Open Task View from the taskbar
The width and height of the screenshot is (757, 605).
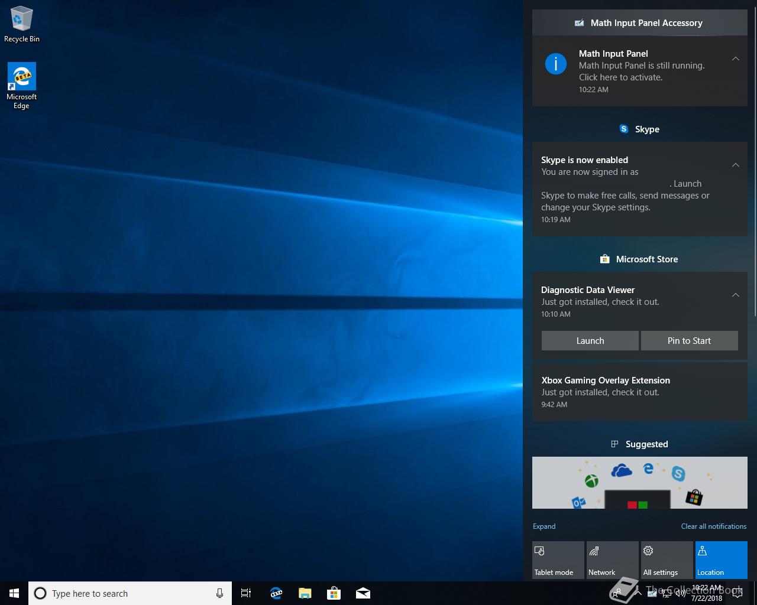246,593
